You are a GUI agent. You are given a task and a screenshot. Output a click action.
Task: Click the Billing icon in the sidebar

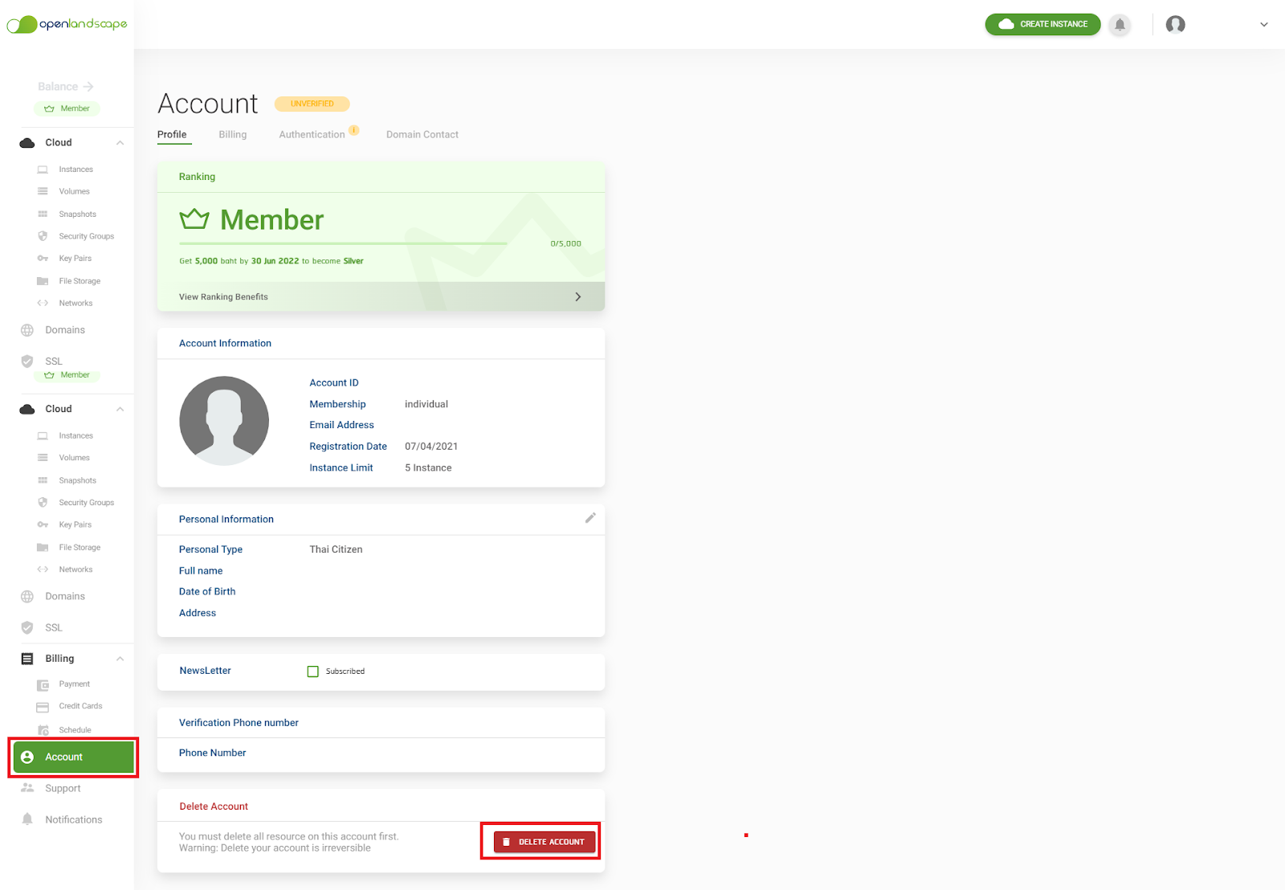(27, 659)
